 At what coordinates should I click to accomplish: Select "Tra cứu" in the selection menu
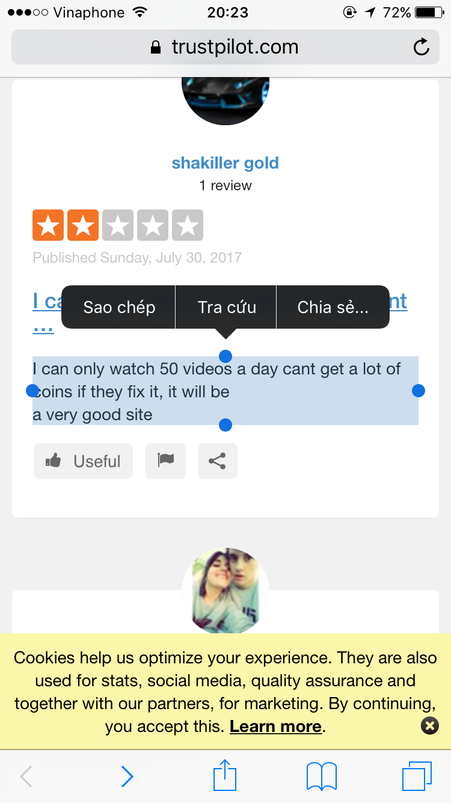(227, 307)
